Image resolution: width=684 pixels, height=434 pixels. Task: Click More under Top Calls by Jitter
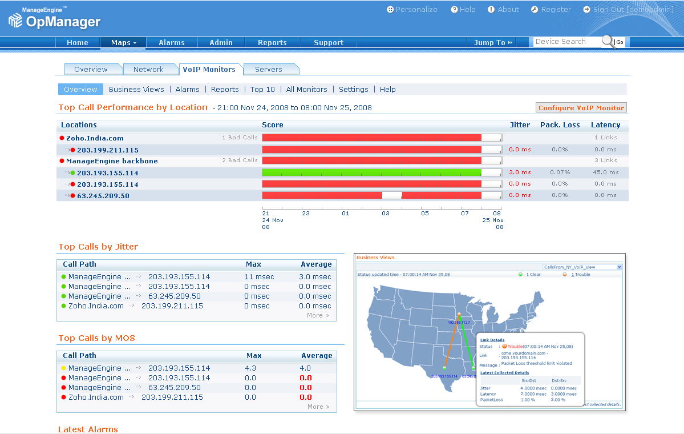tap(318, 315)
